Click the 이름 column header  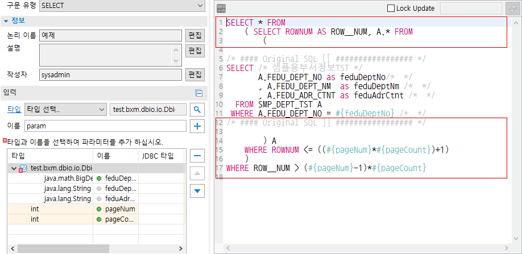[x=115, y=156]
